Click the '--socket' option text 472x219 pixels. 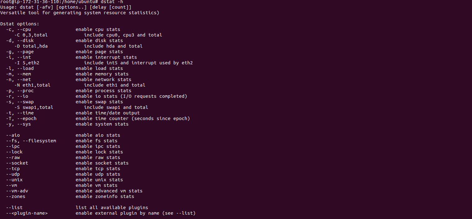(17, 163)
